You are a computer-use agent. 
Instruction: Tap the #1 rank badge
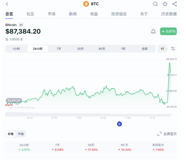[x=21, y=25]
